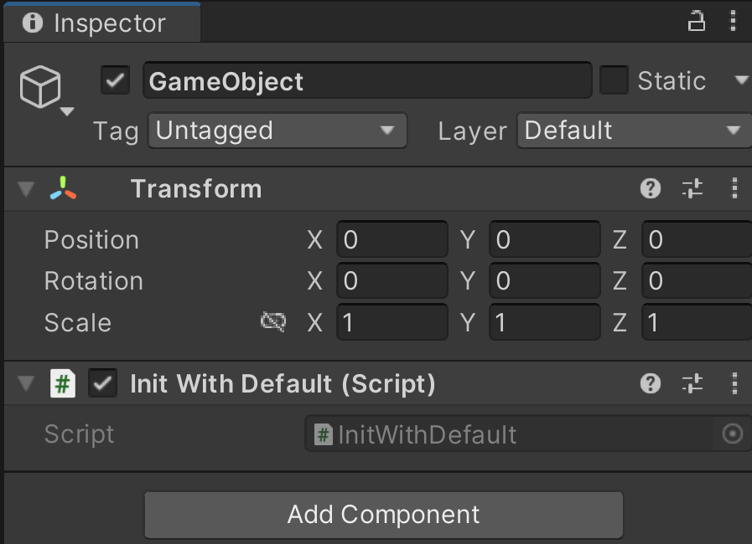This screenshot has height=544, width=752.
Task: Enable the Static checkbox
Action: pyautogui.click(x=614, y=80)
